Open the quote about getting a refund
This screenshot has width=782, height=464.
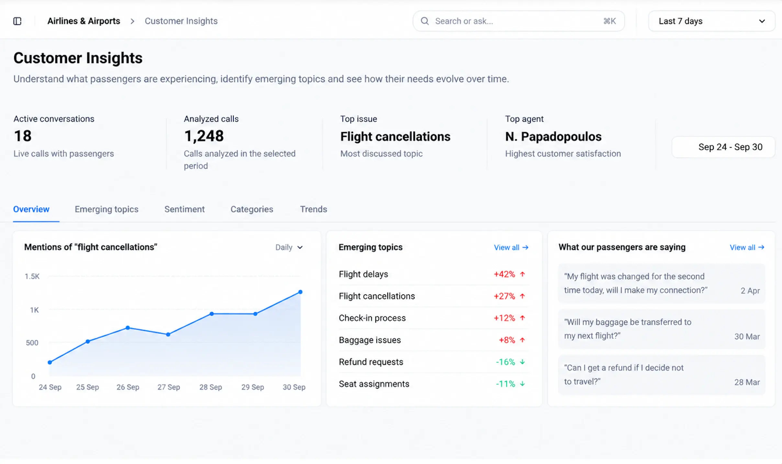pos(662,375)
